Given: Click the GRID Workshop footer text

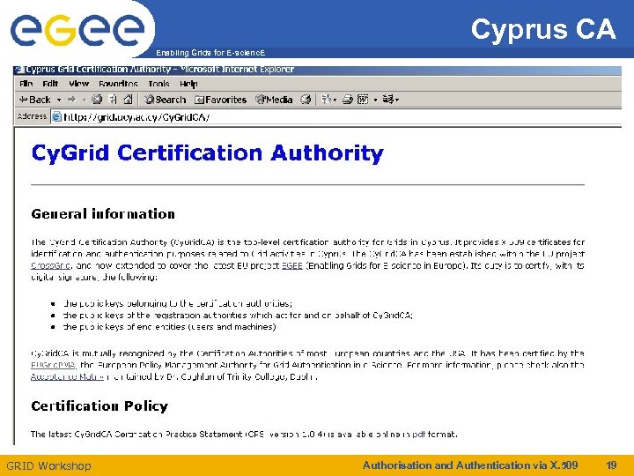Looking at the screenshot, I should click(x=48, y=466).
